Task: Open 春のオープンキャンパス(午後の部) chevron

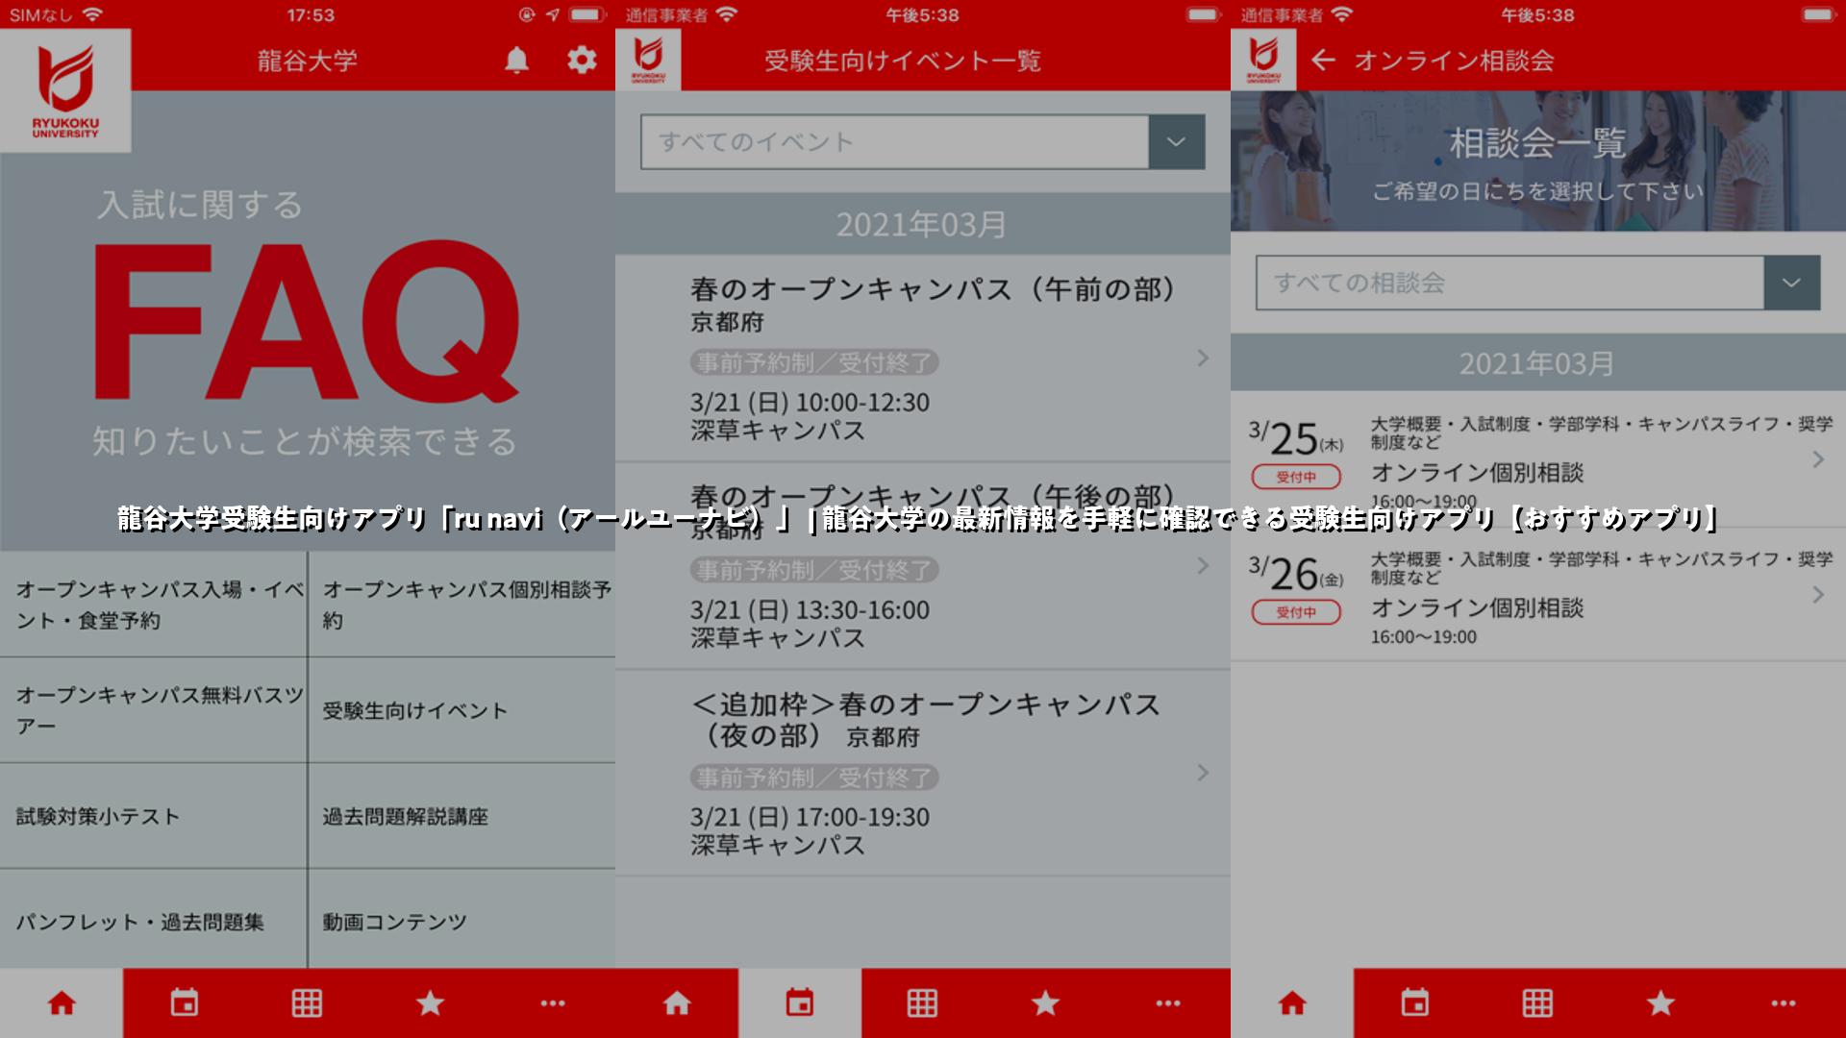Action: [1203, 566]
